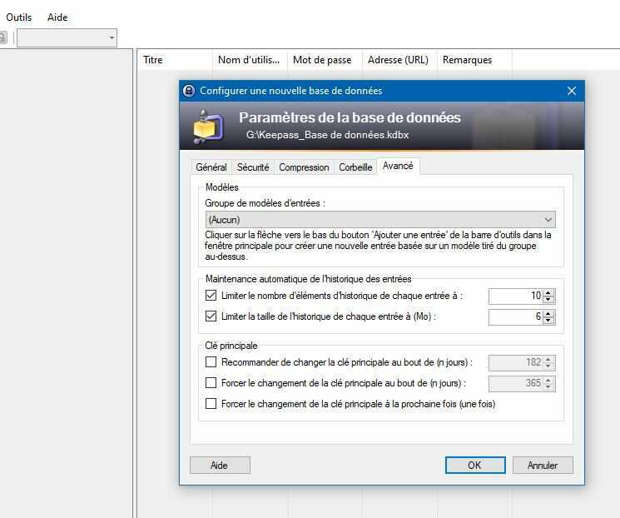Enable forcing master key change after days
The image size is (620, 518).
[x=211, y=382]
